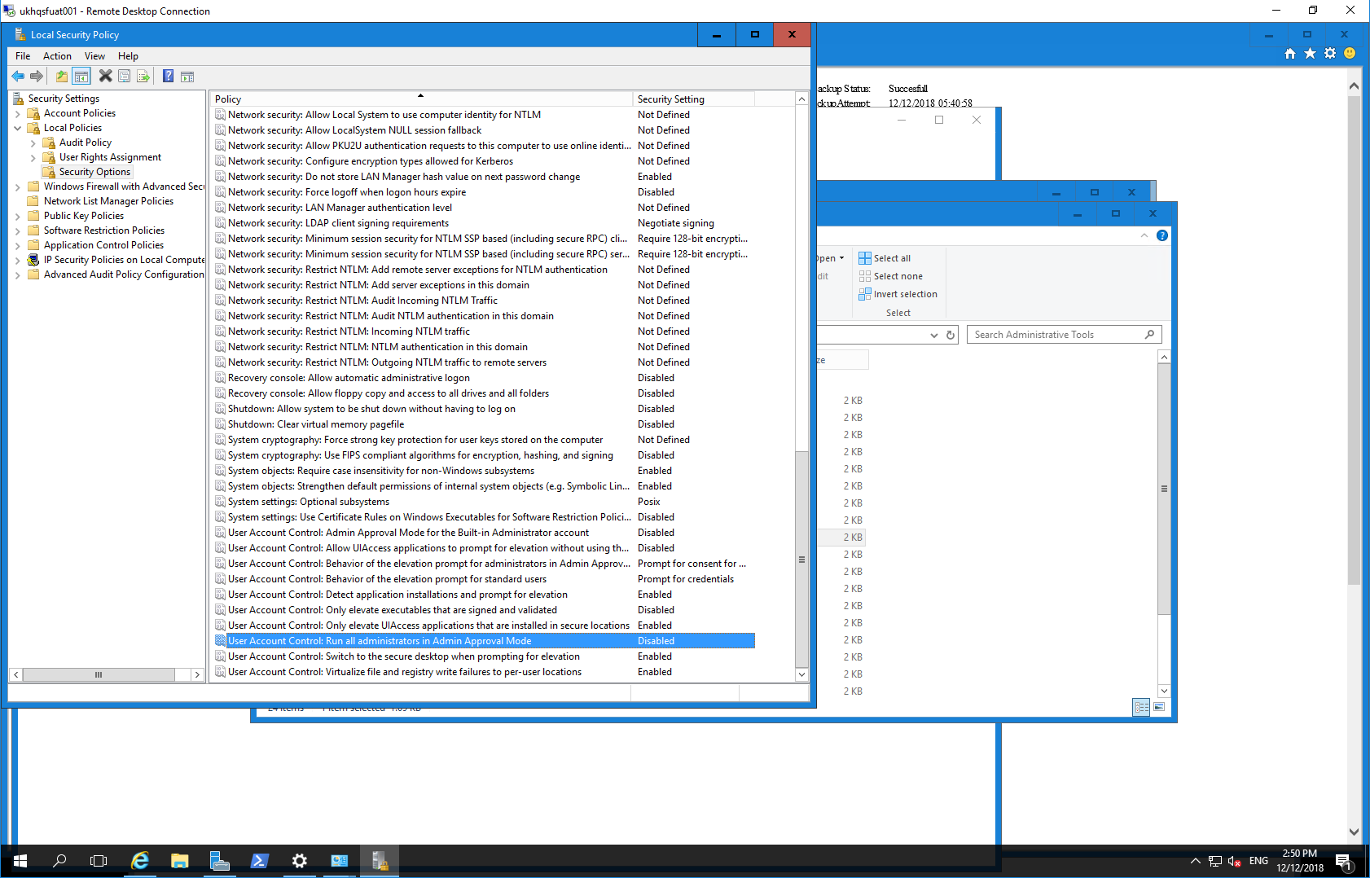The width and height of the screenshot is (1370, 878).
Task: Open the File menu
Action: click(x=23, y=56)
